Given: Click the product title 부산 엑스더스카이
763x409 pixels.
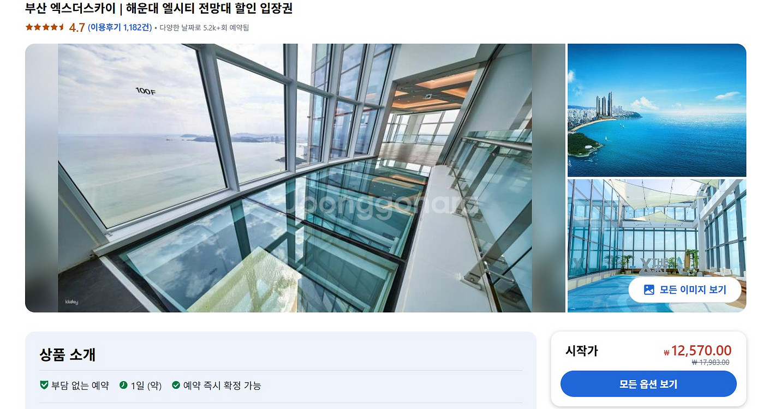Looking at the screenshot, I should click(70, 8).
